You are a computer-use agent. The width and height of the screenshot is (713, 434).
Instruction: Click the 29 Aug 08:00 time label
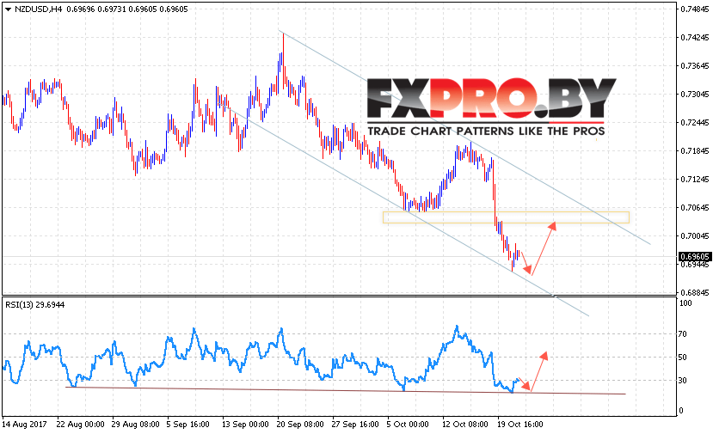136,425
